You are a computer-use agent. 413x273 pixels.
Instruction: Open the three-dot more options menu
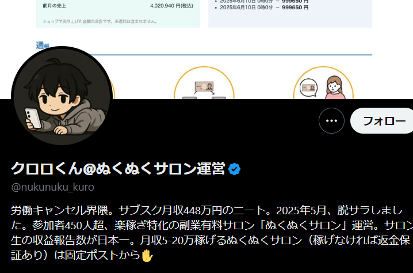pos(331,120)
